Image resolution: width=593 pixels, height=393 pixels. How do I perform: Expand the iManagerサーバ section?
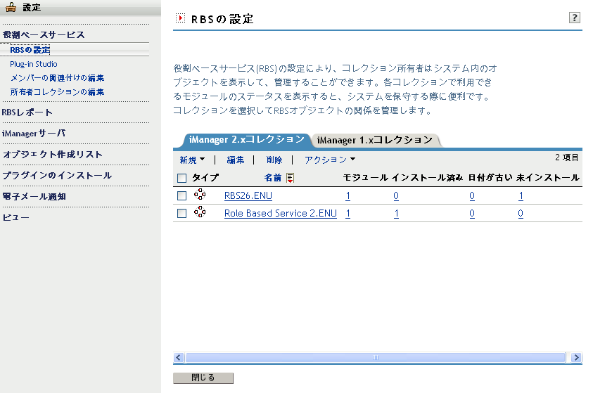click(34, 134)
